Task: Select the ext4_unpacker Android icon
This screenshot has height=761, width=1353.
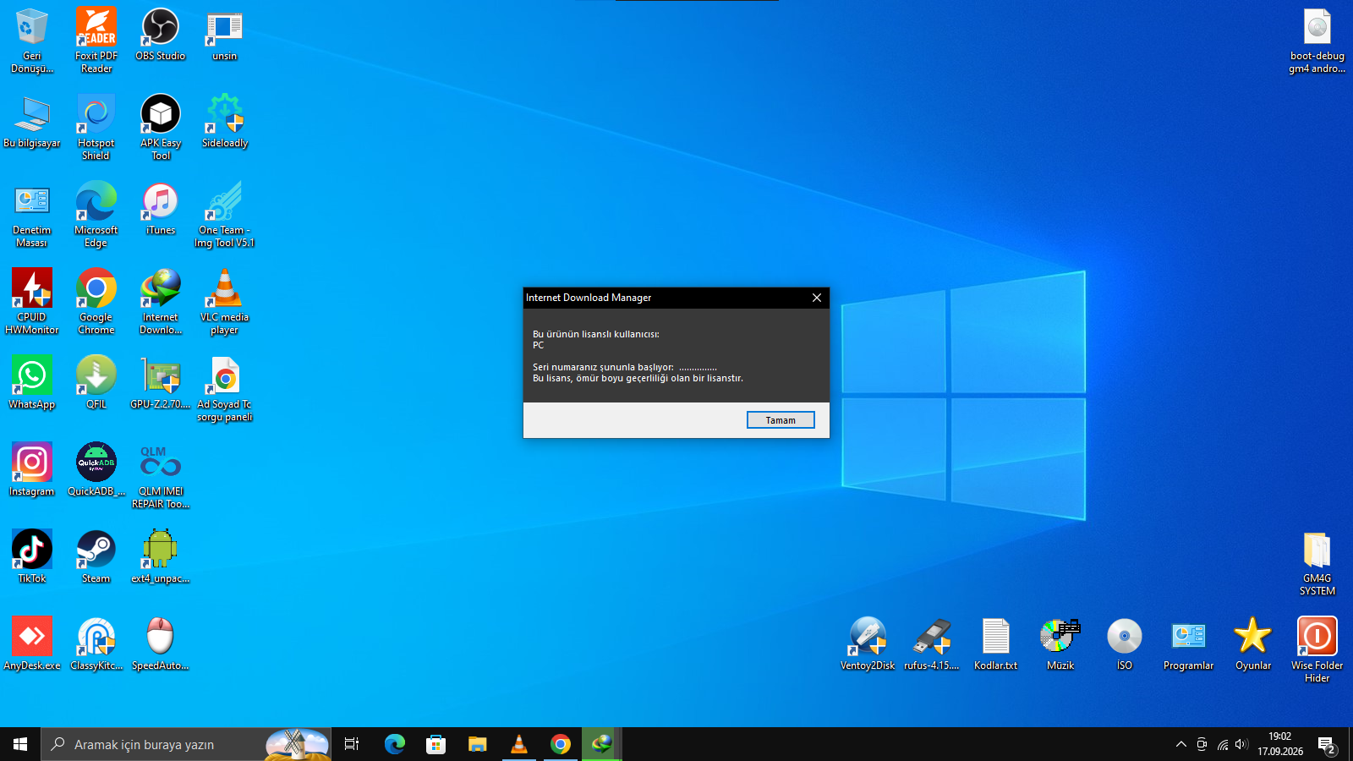Action: click(x=161, y=557)
